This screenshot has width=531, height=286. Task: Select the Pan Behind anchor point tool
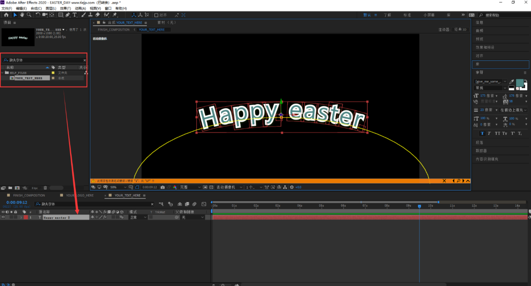click(x=51, y=15)
